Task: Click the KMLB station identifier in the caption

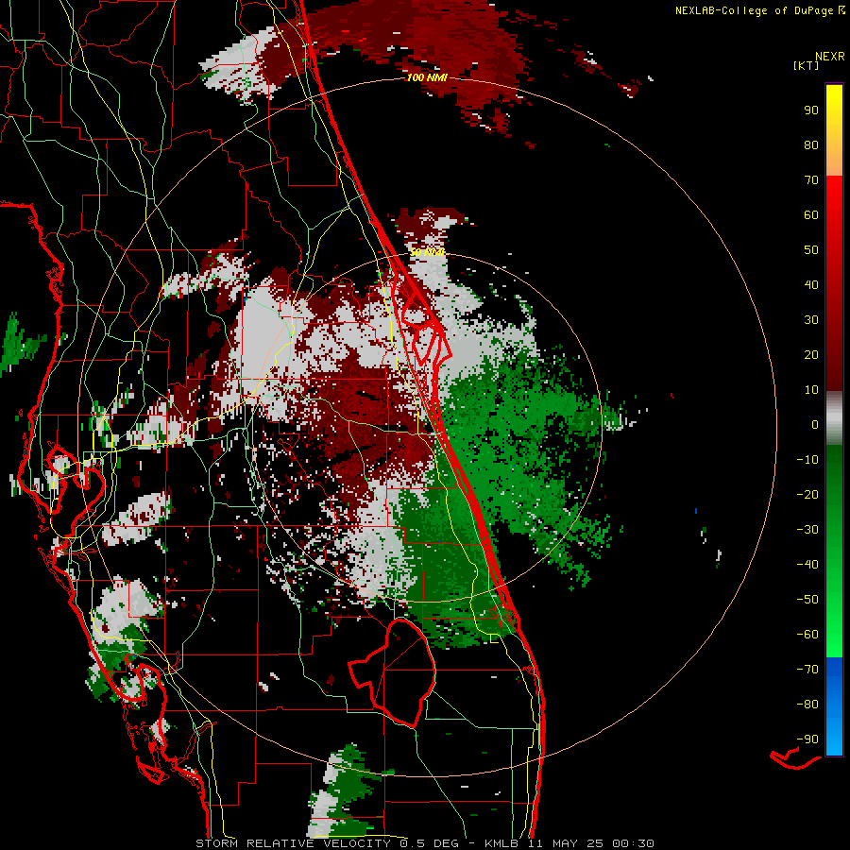Action: tap(501, 843)
